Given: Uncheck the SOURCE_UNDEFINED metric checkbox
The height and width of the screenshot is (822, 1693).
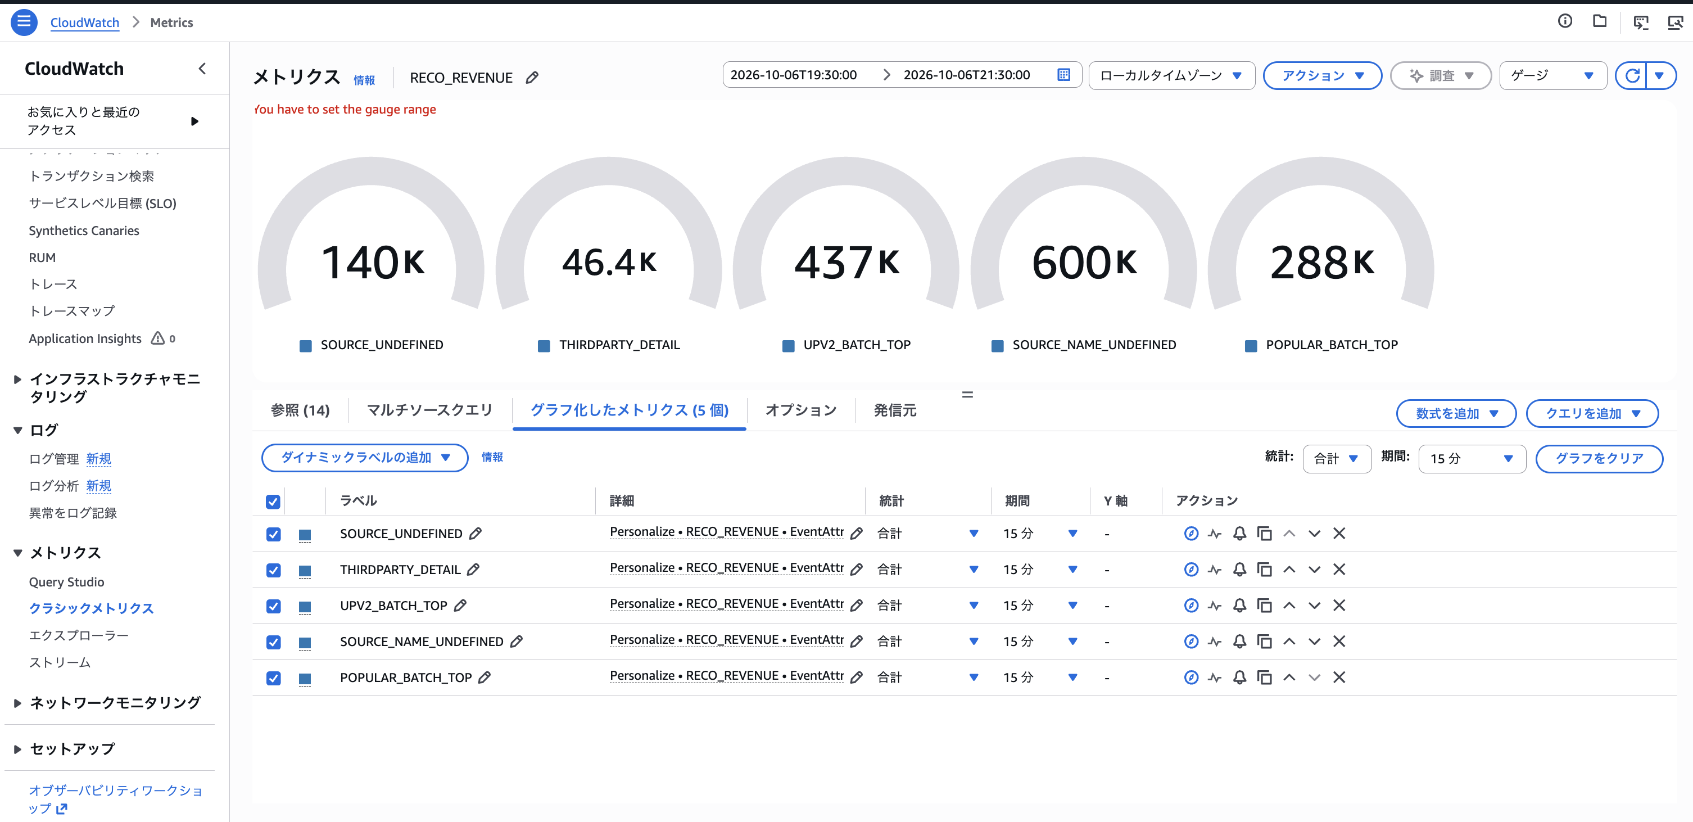Looking at the screenshot, I should 273,534.
